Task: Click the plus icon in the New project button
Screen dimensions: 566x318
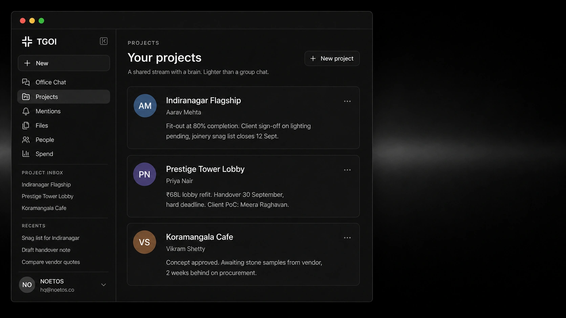Action: point(313,58)
